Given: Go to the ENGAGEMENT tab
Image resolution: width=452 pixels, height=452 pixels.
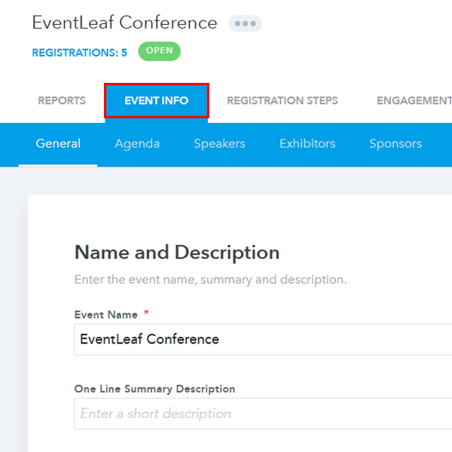Looking at the screenshot, I should 414,101.
